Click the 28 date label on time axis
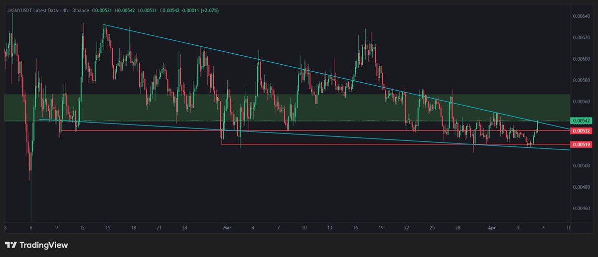The height and width of the screenshot is (257, 598). [x=457, y=228]
